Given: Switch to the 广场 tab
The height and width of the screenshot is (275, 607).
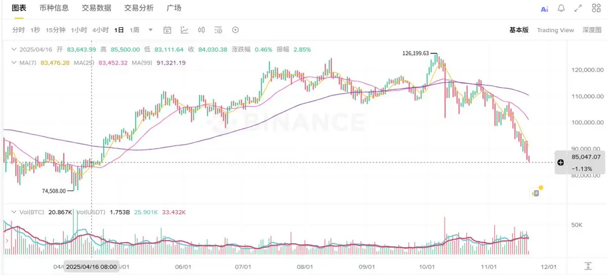Looking at the screenshot, I should 174,8.
